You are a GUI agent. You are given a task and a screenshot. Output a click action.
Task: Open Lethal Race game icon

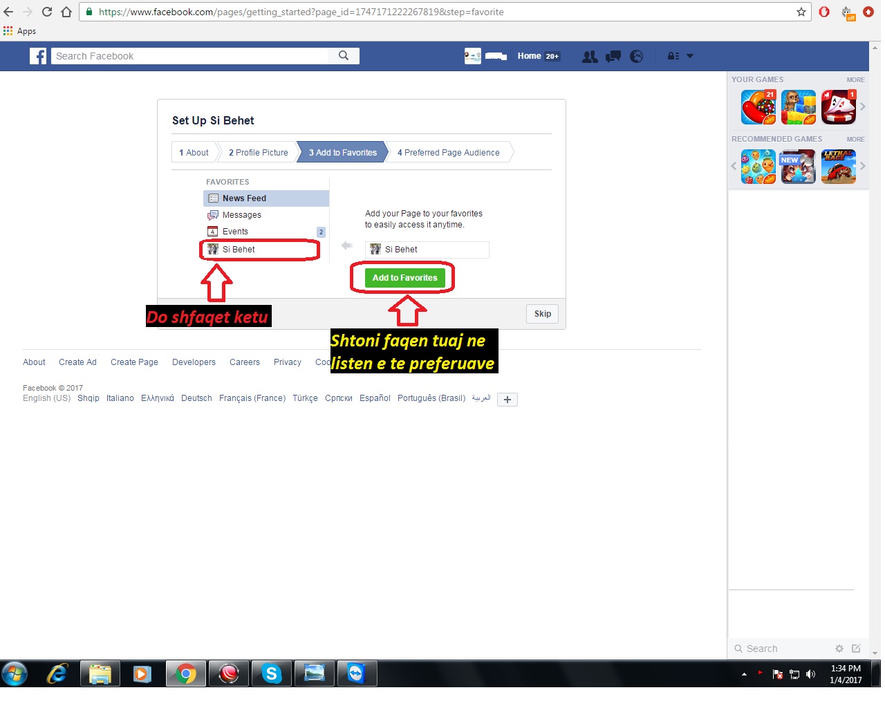pos(839,167)
